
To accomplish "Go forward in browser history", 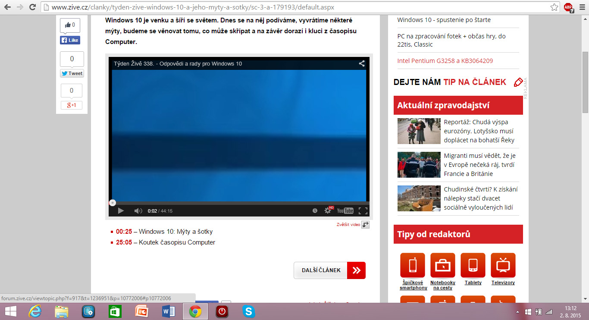I will [20, 7].
